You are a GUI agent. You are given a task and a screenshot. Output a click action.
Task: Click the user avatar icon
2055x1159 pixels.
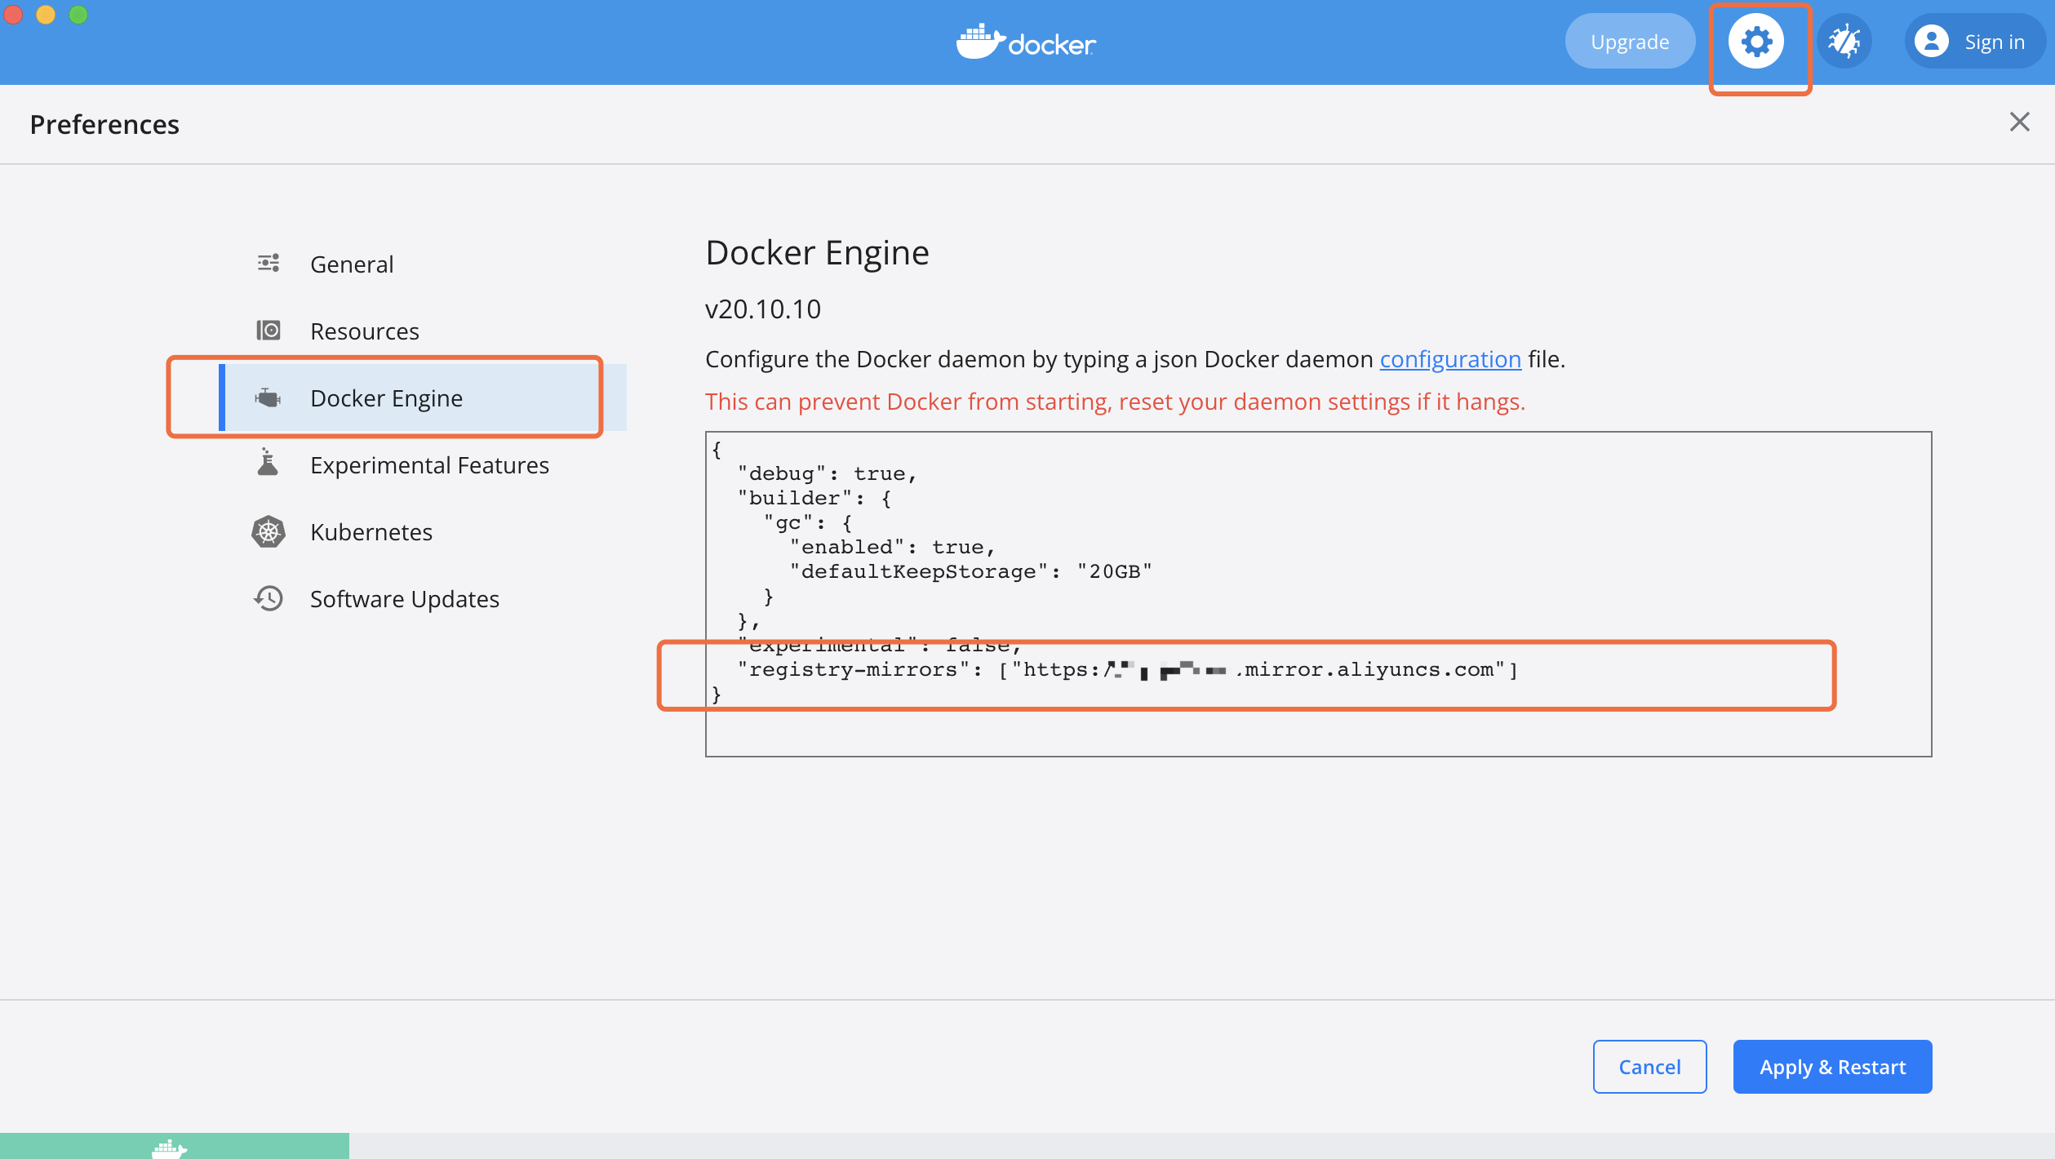pos(1931,42)
